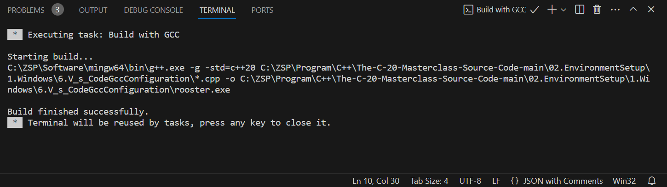
Task: Select encoding UTF-8 in status bar
Action: [470, 181]
